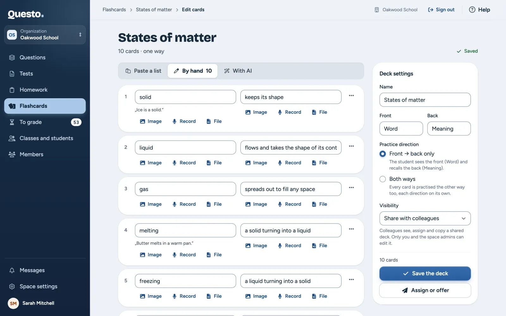506x316 pixels.
Task: Navigate to States of matter breadcrumb
Action: click(x=154, y=9)
